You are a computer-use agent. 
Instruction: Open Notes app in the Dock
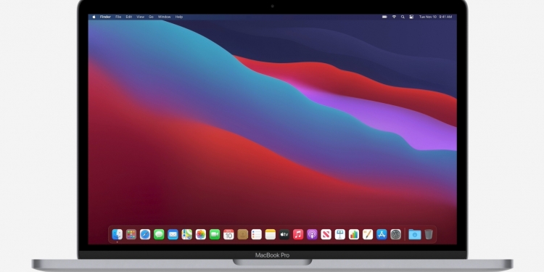tap(271, 234)
